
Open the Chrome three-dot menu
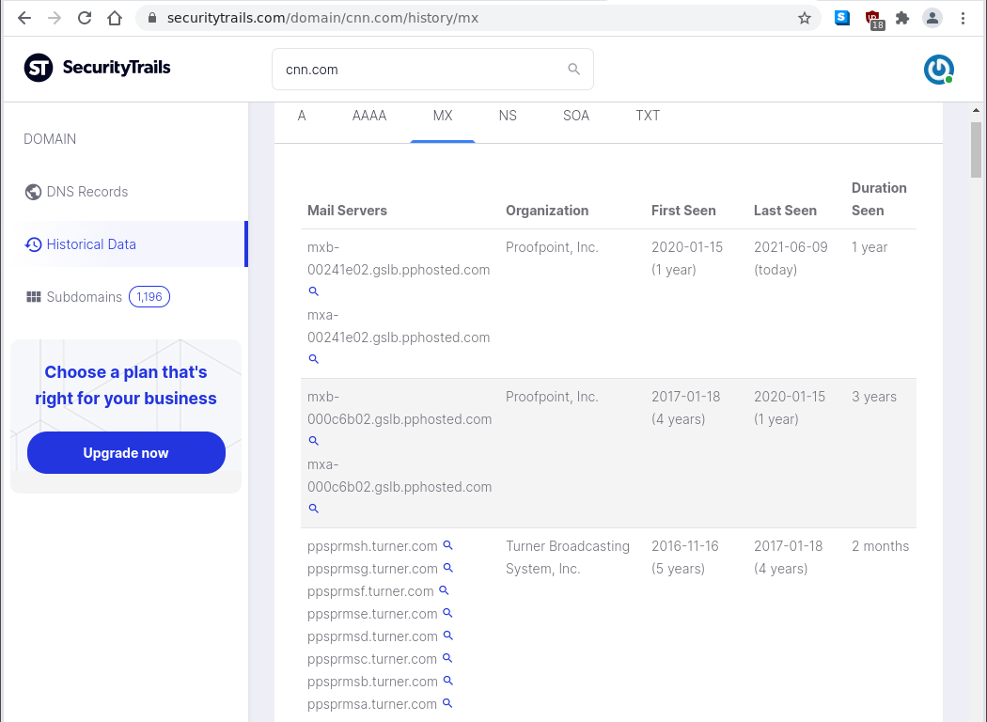pyautogui.click(x=963, y=18)
